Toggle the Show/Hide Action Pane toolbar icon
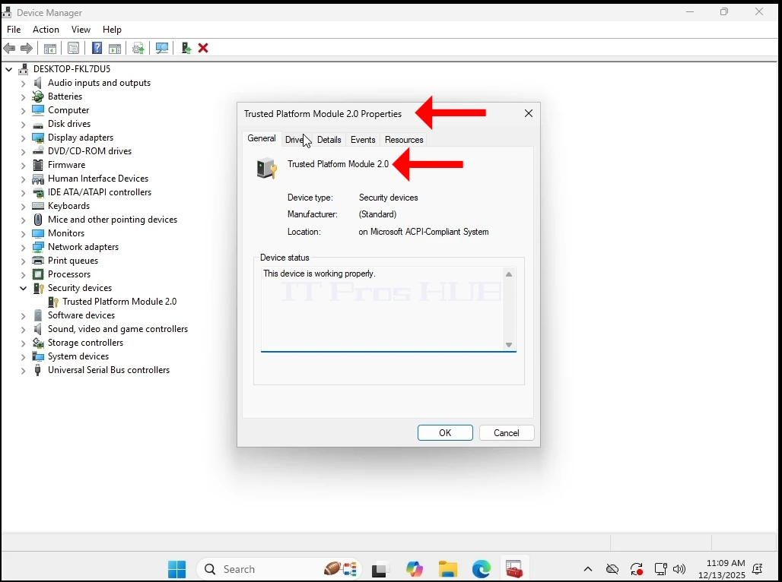 coord(115,49)
